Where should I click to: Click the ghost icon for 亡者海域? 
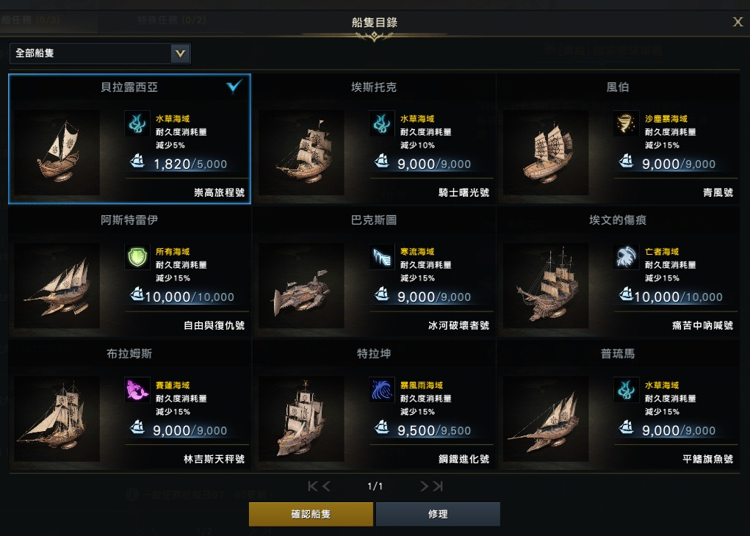point(626,257)
